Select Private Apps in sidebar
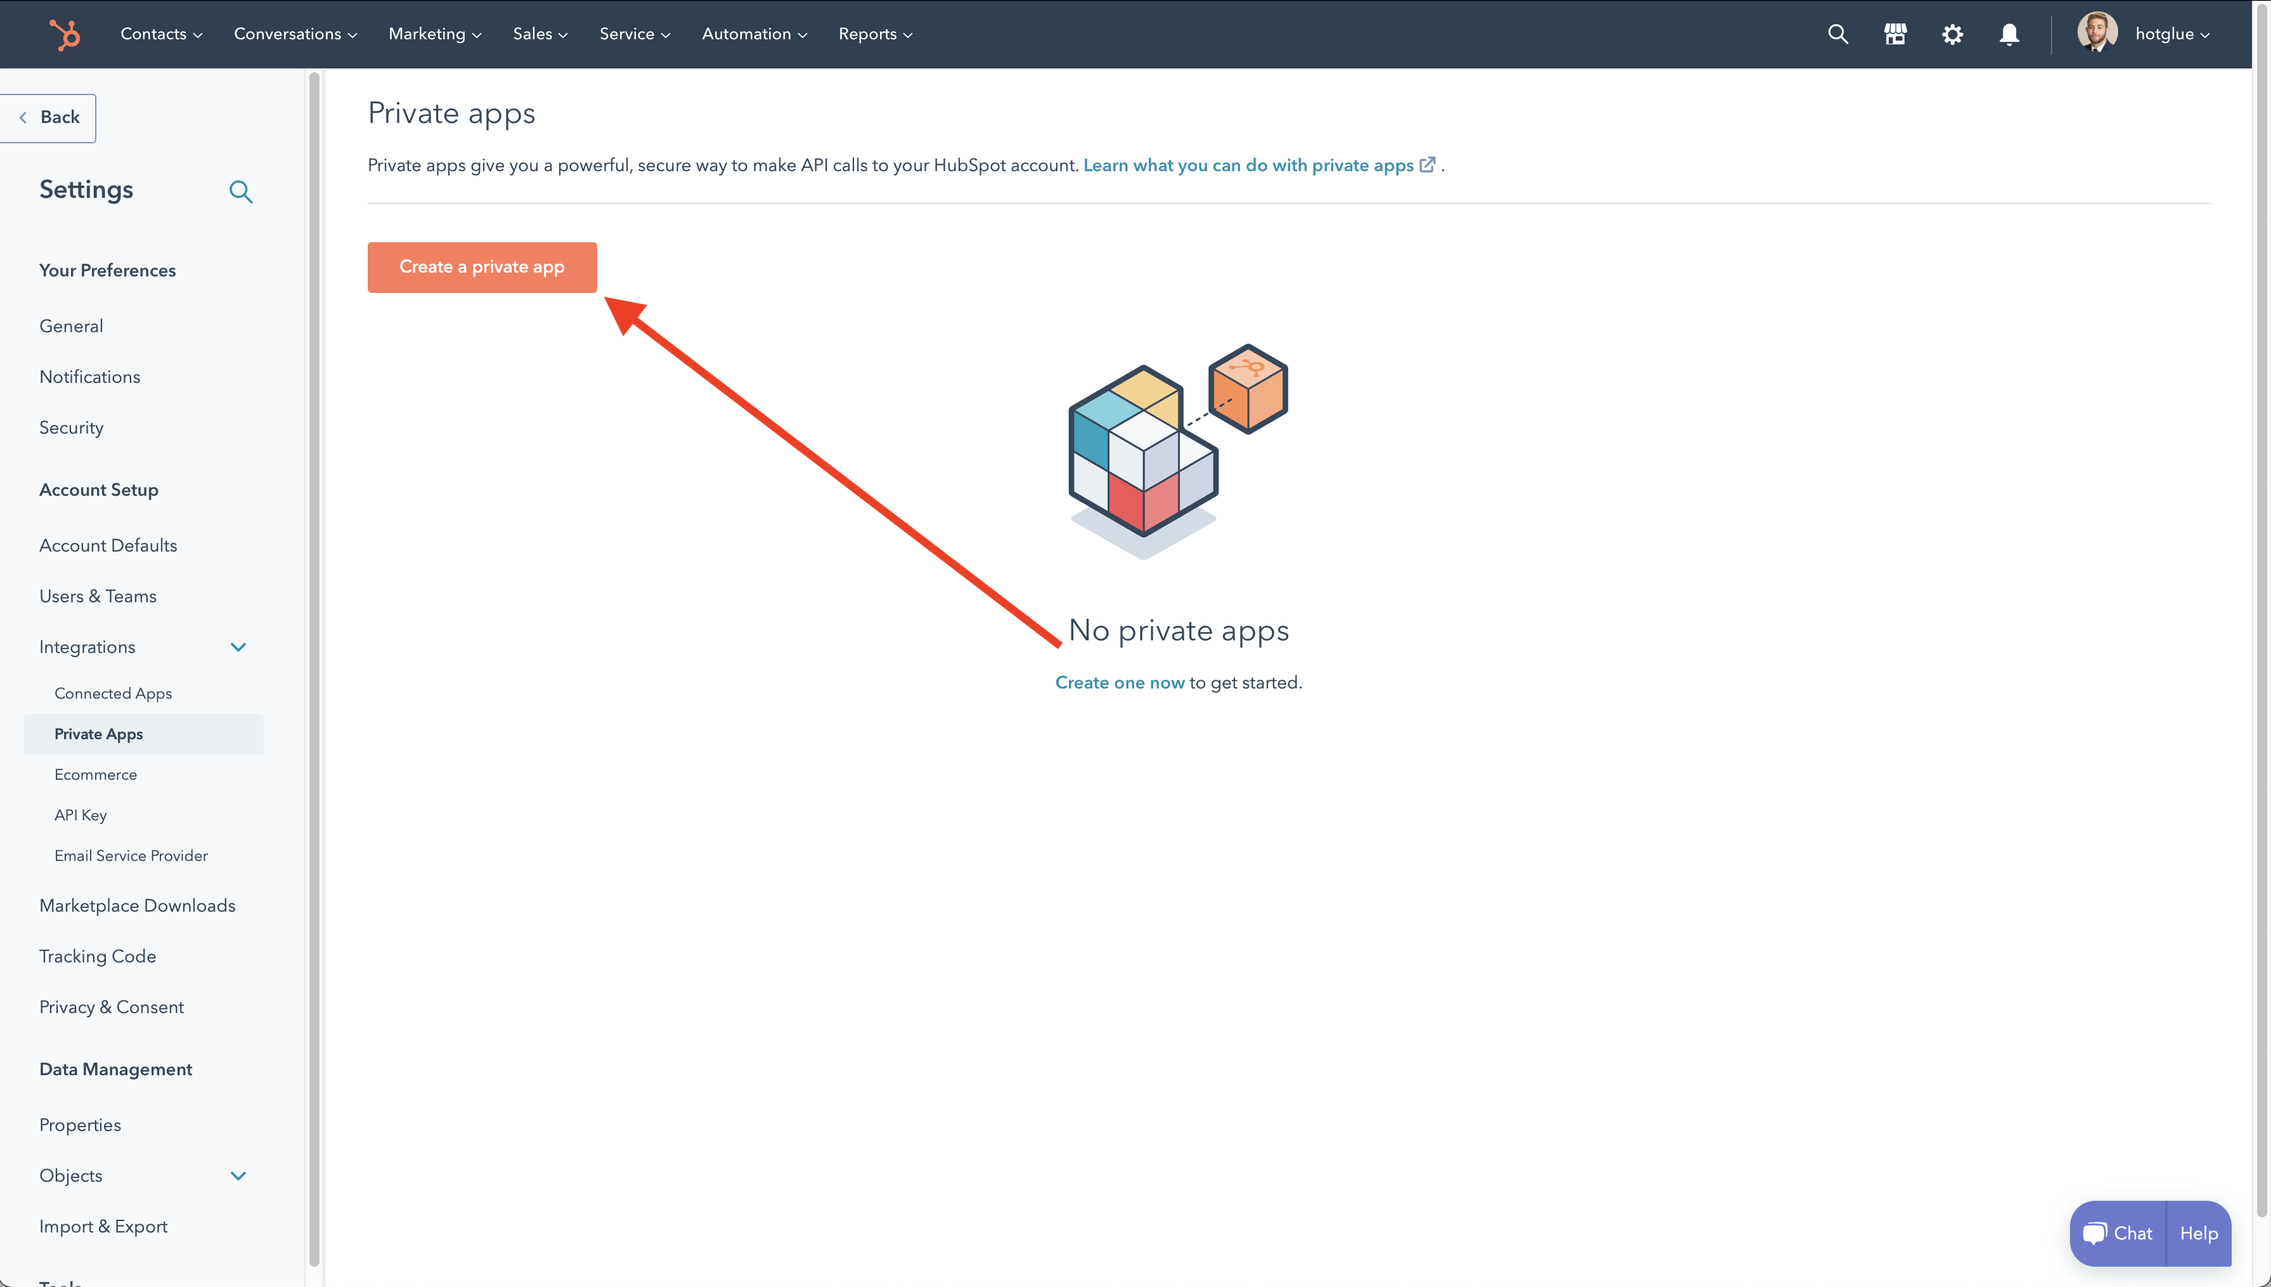Image resolution: width=2271 pixels, height=1287 pixels. [x=144, y=734]
